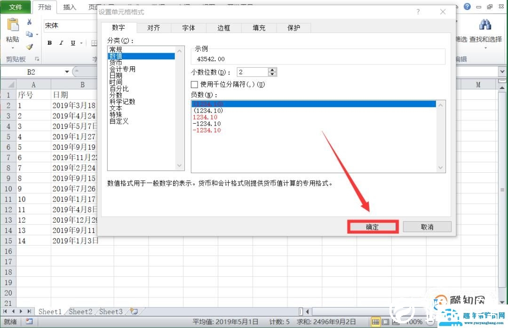Increase decimal places with spinner up arrow
This screenshot has height=328, width=508.
(272, 70)
